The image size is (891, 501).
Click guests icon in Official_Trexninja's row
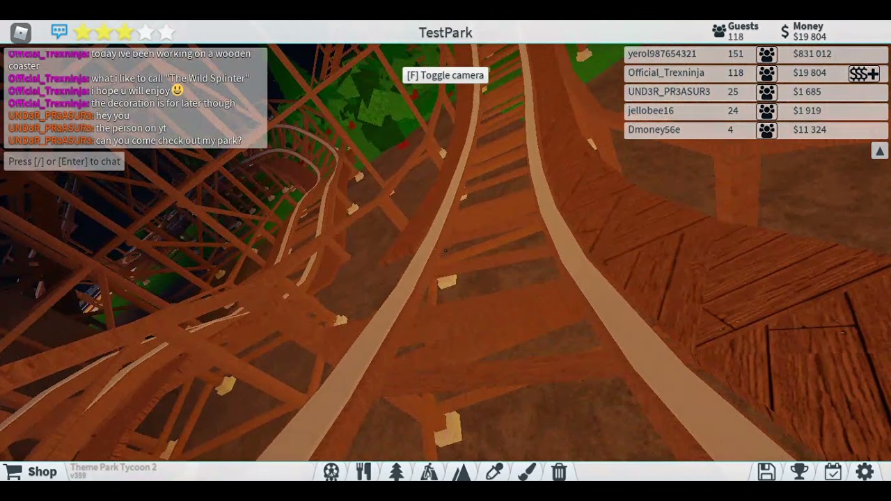tap(766, 73)
